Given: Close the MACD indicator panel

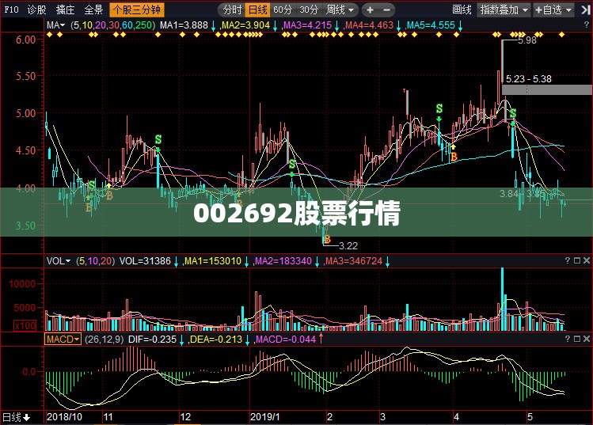Looking at the screenshot, I should click(x=587, y=340).
